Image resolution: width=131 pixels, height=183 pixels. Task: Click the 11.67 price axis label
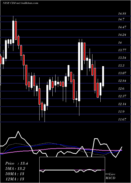click(122, 119)
